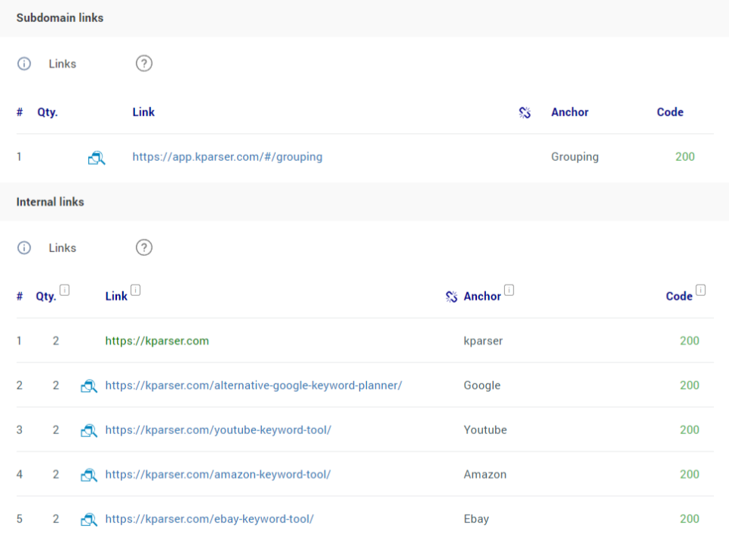Click the 200 status code on the Ebay row
This screenshot has height=538, width=729.
(690, 519)
